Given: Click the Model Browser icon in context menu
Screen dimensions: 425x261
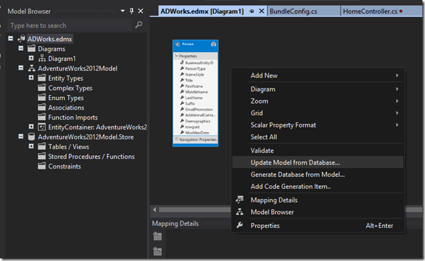Looking at the screenshot, I should coord(240,211).
